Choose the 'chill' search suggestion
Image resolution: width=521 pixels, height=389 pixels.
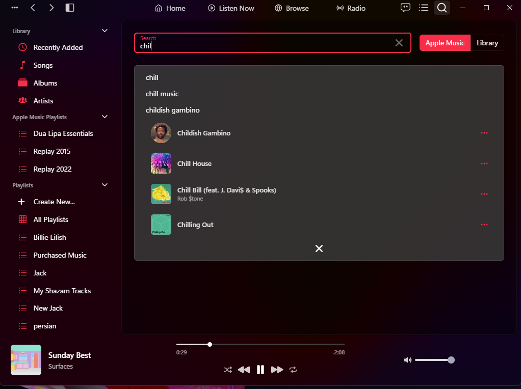(152, 77)
